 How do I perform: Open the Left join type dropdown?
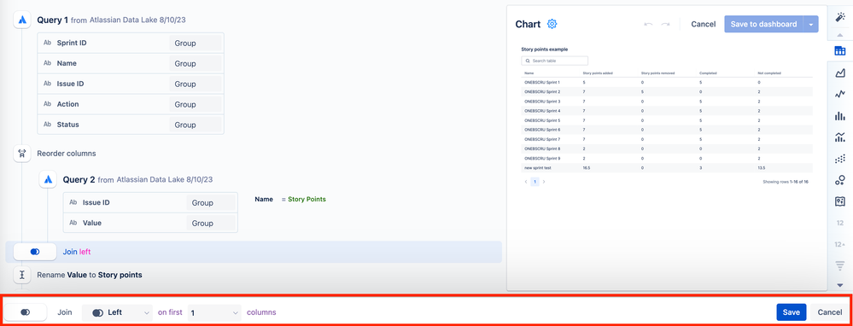click(x=118, y=312)
